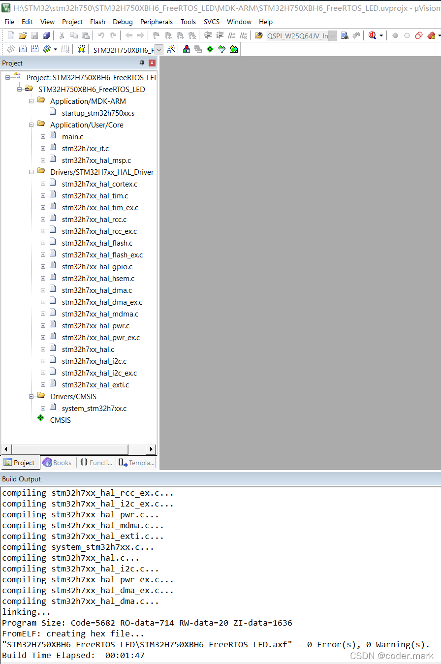Image resolution: width=441 pixels, height=664 pixels.
Task: Collapse the STM32H750XBH6_FreeRTOS_LED target node
Action: click(20, 90)
